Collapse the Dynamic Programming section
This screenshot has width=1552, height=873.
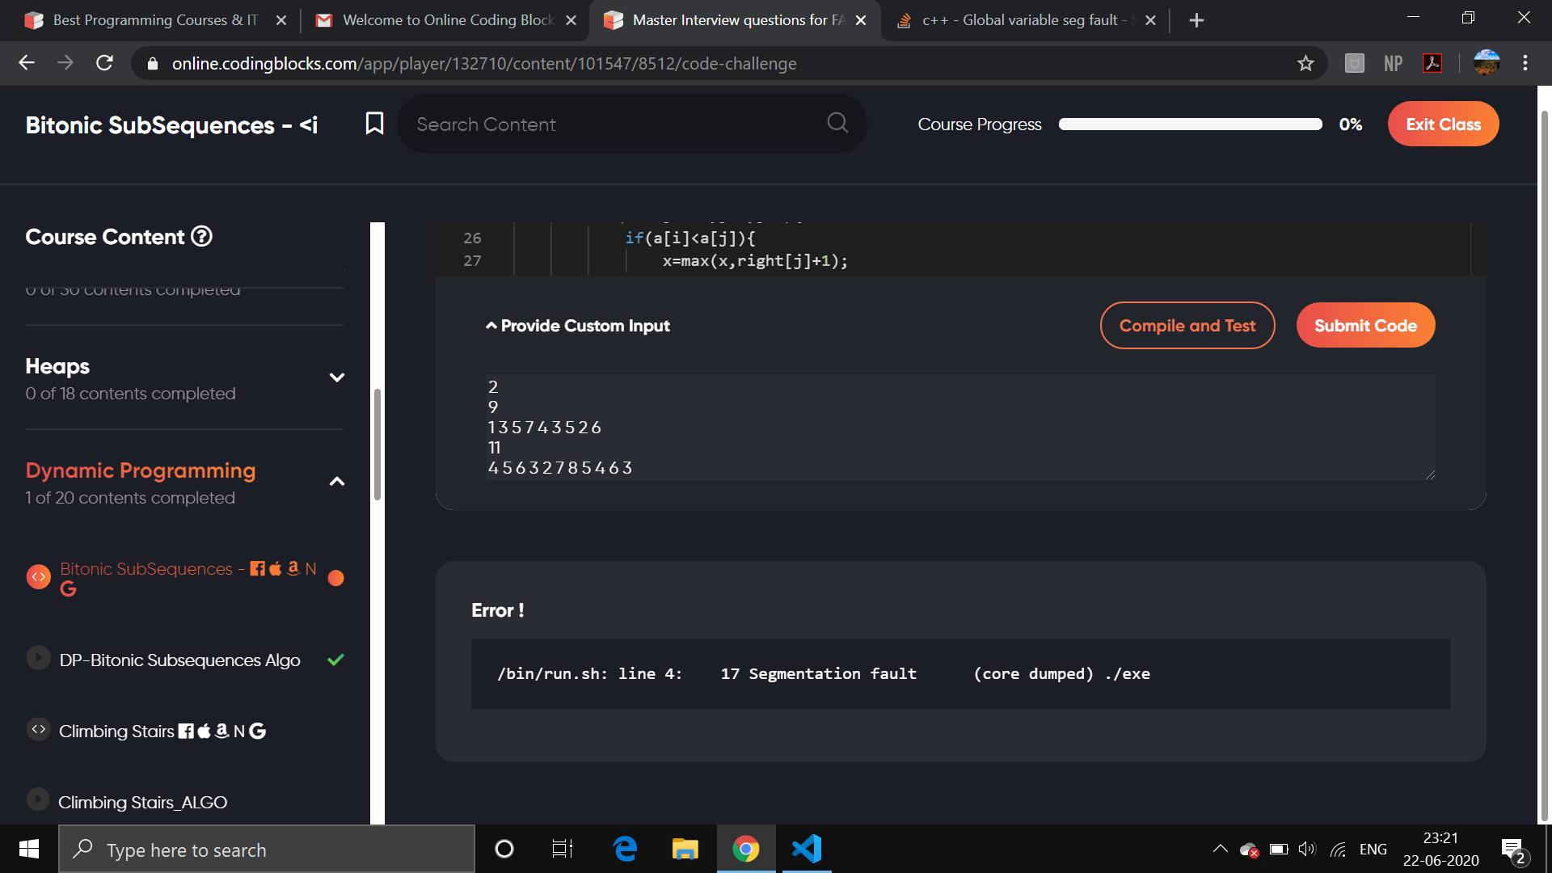coord(337,482)
